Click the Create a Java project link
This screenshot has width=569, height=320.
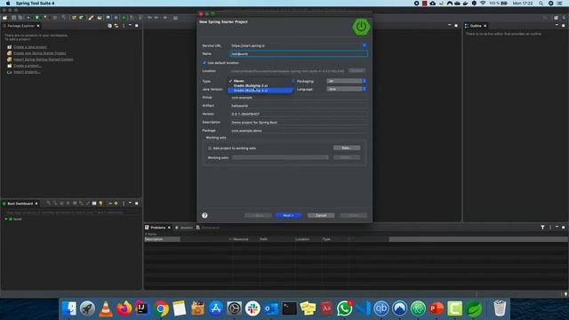tap(29, 47)
